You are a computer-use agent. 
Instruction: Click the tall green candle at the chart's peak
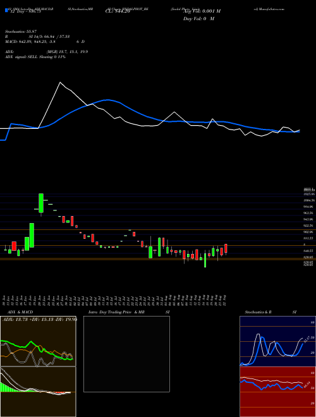tap(41, 203)
